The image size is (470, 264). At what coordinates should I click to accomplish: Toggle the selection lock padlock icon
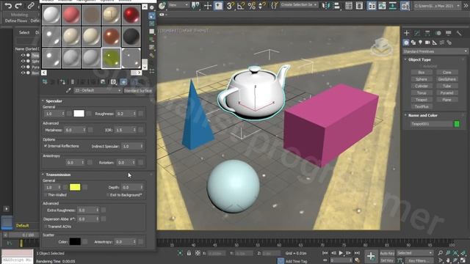pos(189,253)
